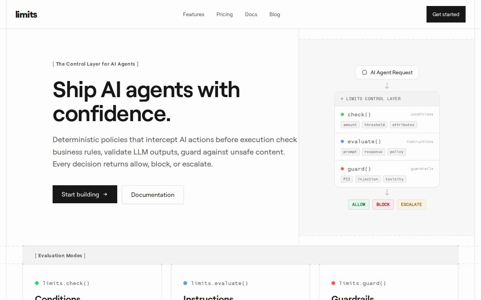Click the PII tag under guard()
Image resolution: width=481 pixels, height=300 pixels.
(x=347, y=179)
